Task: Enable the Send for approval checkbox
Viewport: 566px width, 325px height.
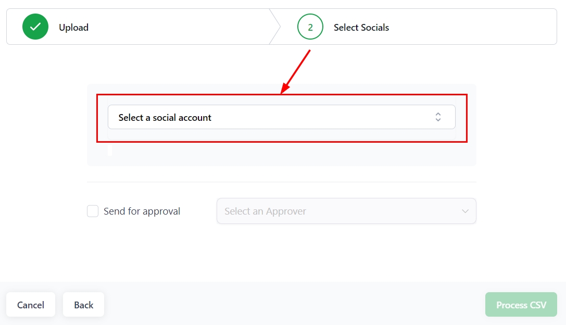Action: (93, 211)
